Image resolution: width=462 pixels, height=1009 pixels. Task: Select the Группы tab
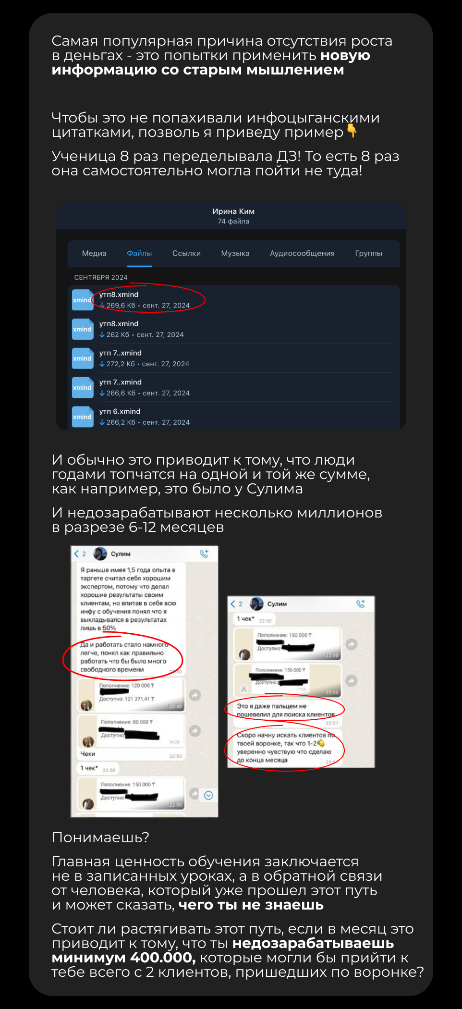[369, 253]
